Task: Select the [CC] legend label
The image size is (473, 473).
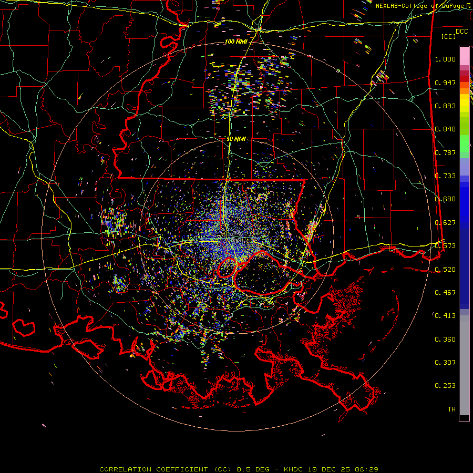Action: [x=448, y=36]
